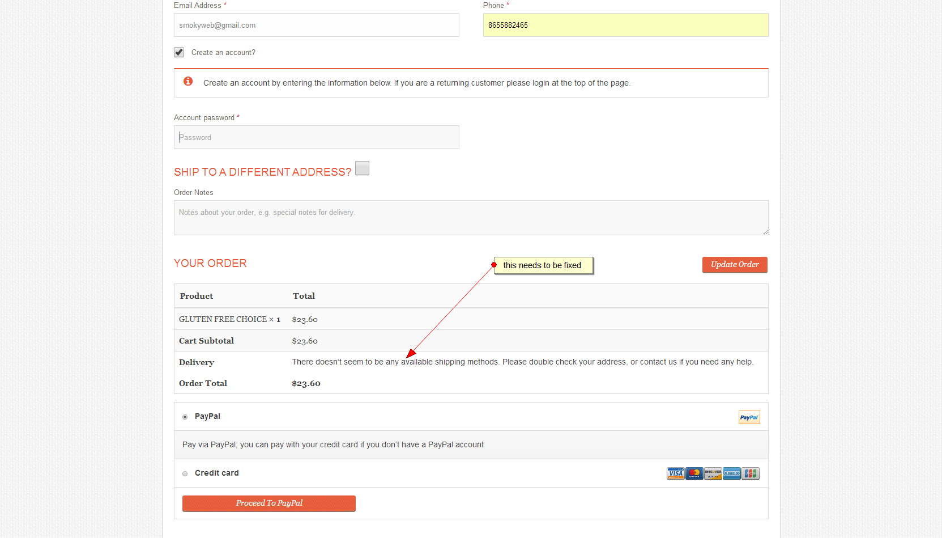Click the Visa card icon
Image resolution: width=942 pixels, height=538 pixels.
click(x=675, y=473)
